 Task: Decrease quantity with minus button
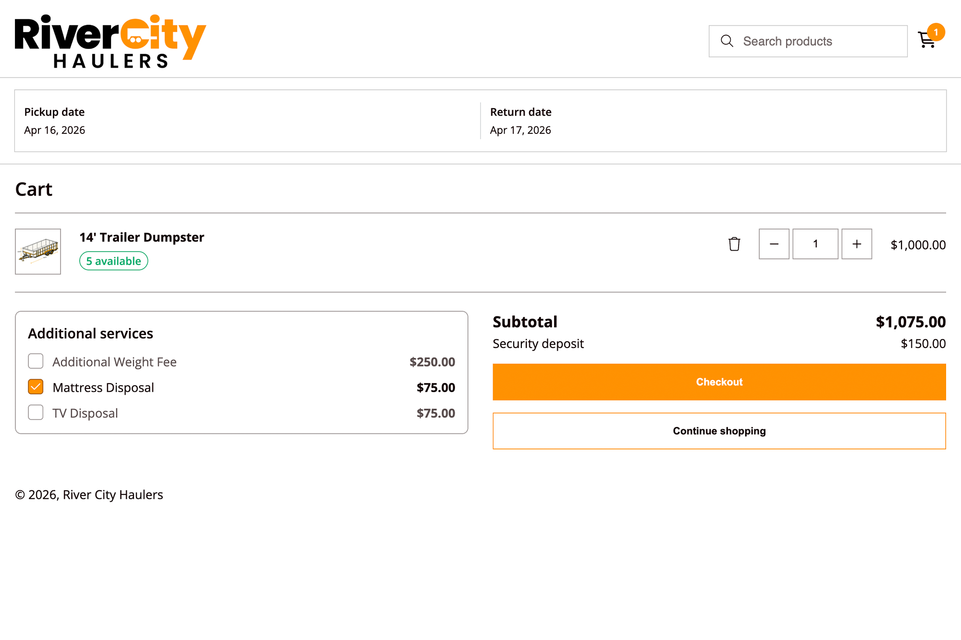pos(774,244)
